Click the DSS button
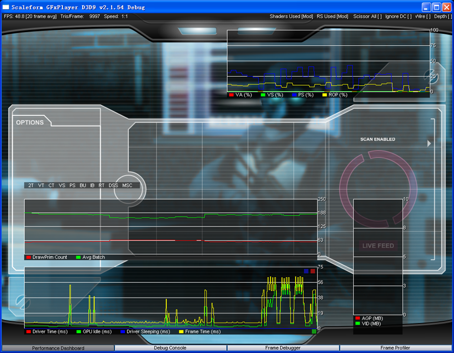 coord(113,185)
